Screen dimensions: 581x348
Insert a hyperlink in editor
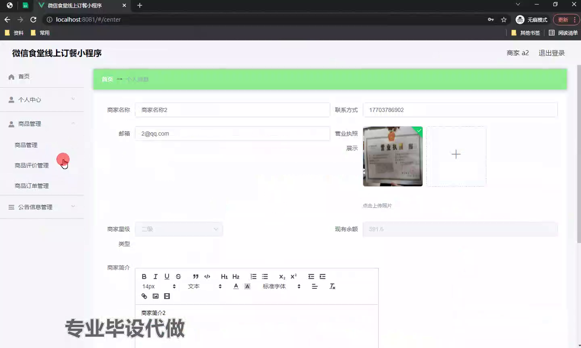(x=144, y=296)
